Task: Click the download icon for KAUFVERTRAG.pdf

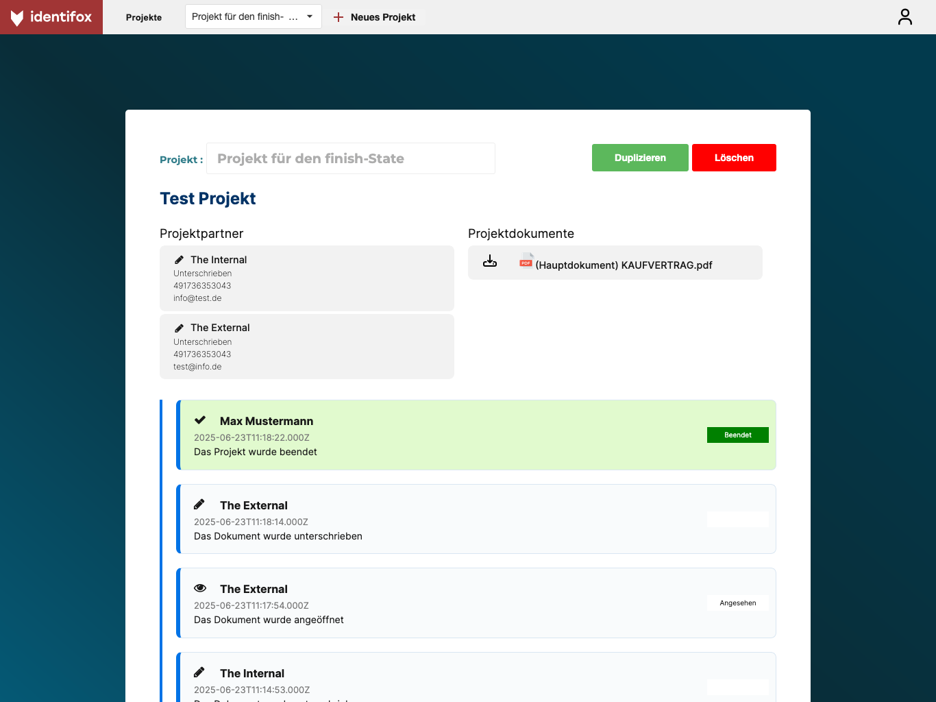Action: point(490,261)
